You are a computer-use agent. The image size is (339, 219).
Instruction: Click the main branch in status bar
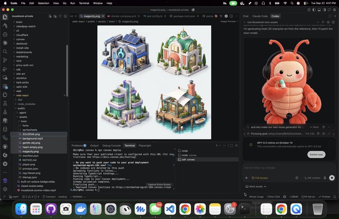point(13,197)
